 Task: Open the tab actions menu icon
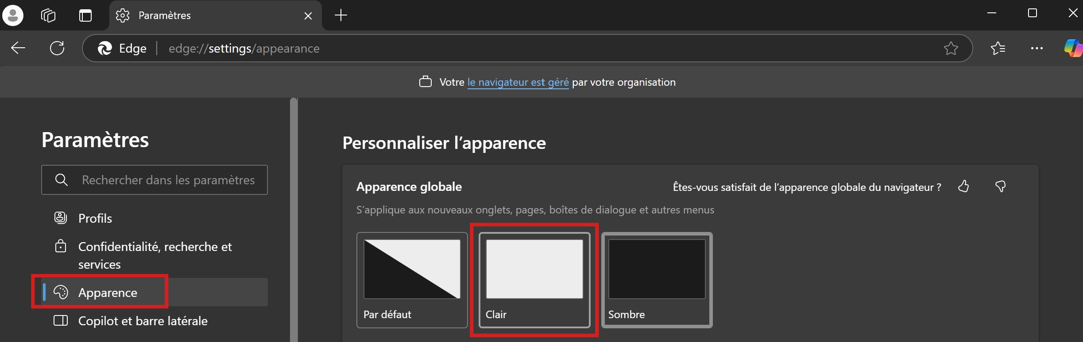[x=85, y=15]
